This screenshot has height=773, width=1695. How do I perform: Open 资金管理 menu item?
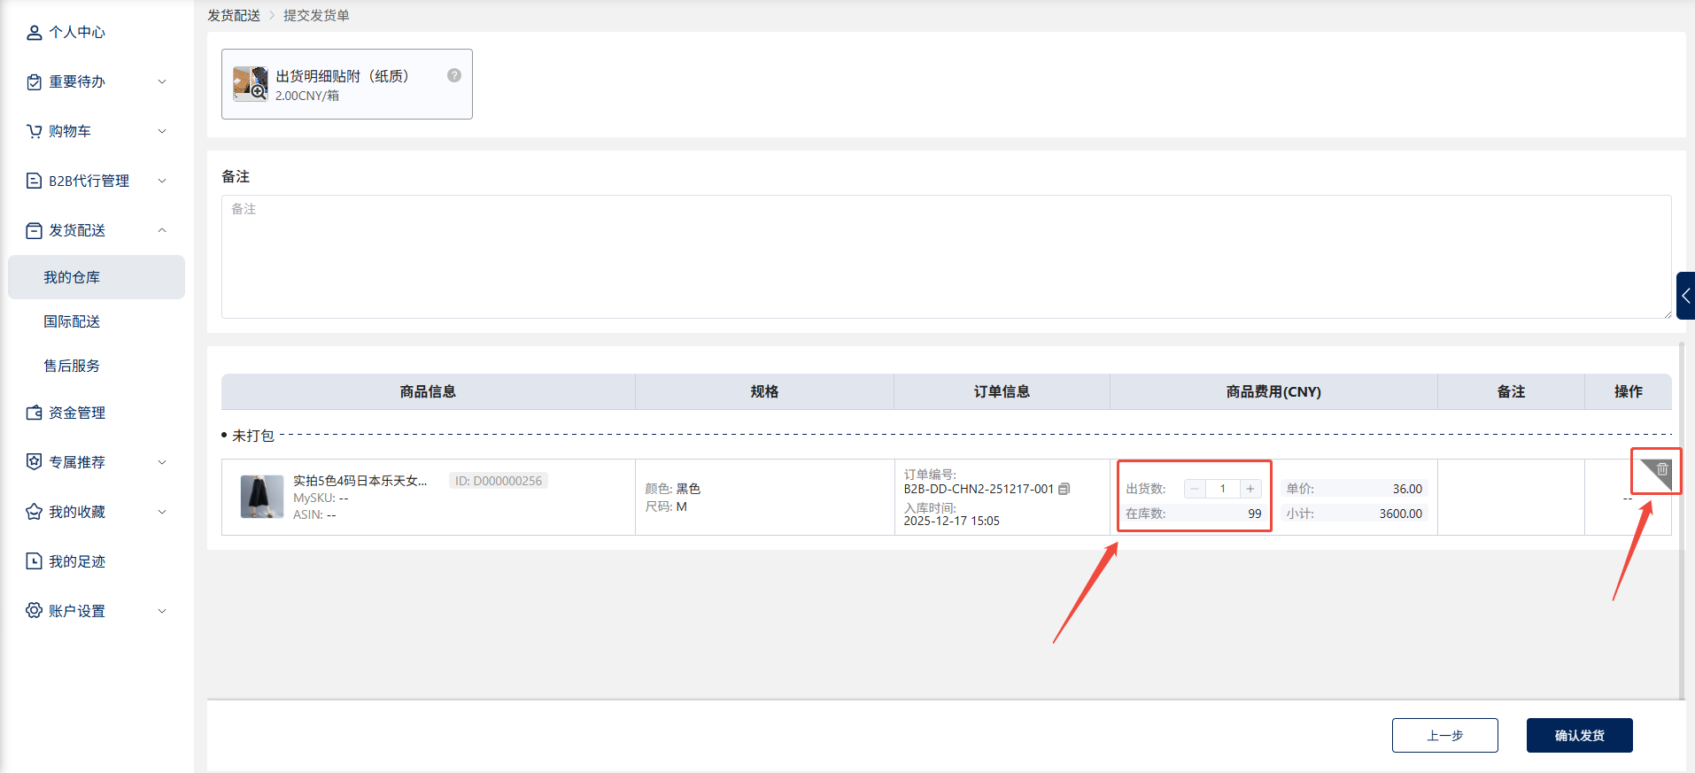[77, 414]
